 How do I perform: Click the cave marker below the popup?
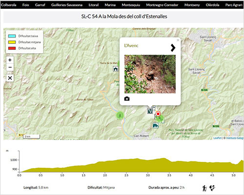[x=150, y=111]
